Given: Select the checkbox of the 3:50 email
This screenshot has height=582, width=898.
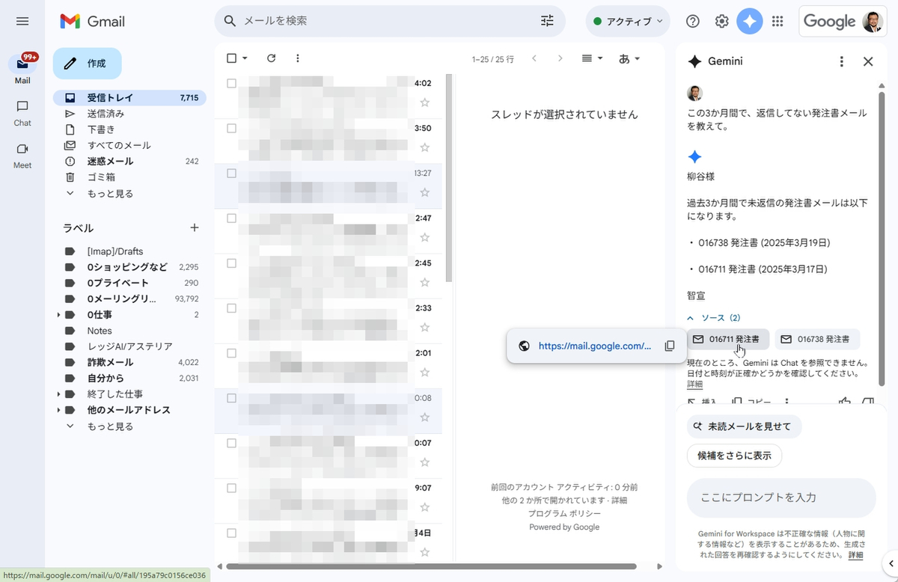Looking at the screenshot, I should [231, 128].
